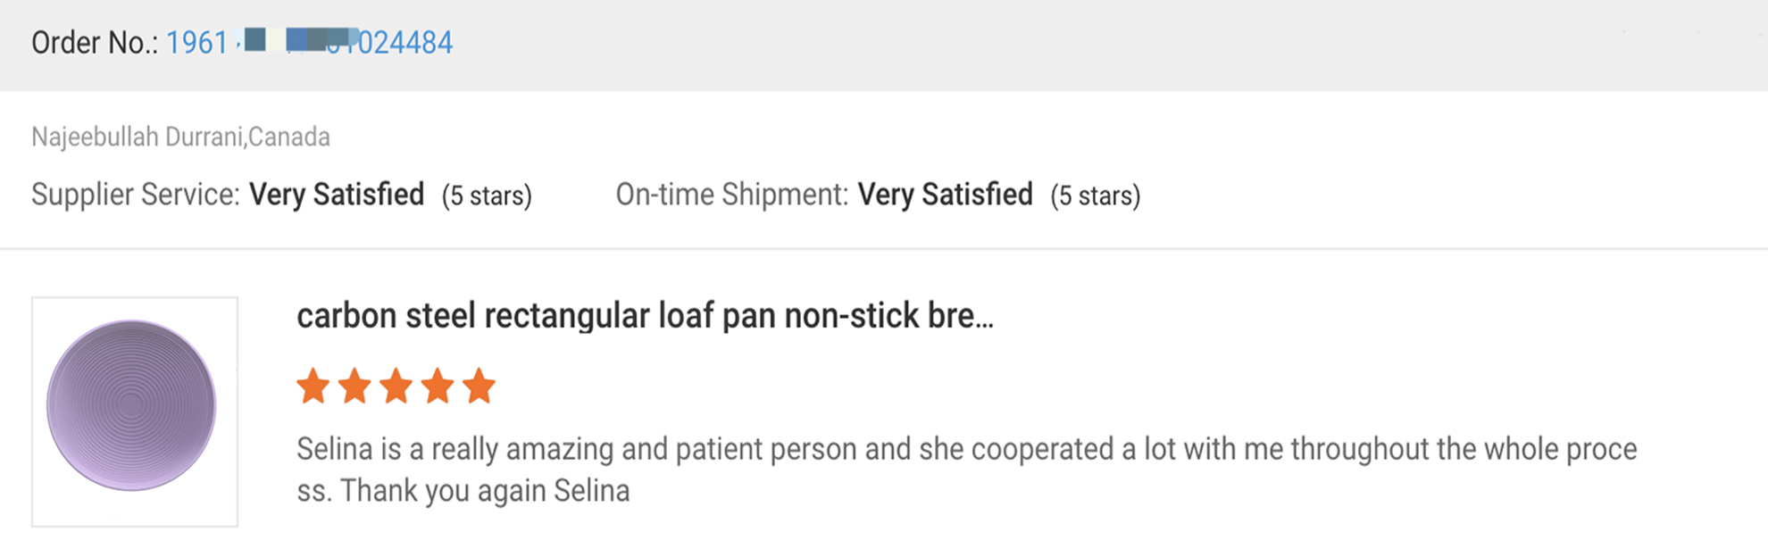Click the middle star of the five-star rating
The image size is (1768, 557).
coord(396,386)
